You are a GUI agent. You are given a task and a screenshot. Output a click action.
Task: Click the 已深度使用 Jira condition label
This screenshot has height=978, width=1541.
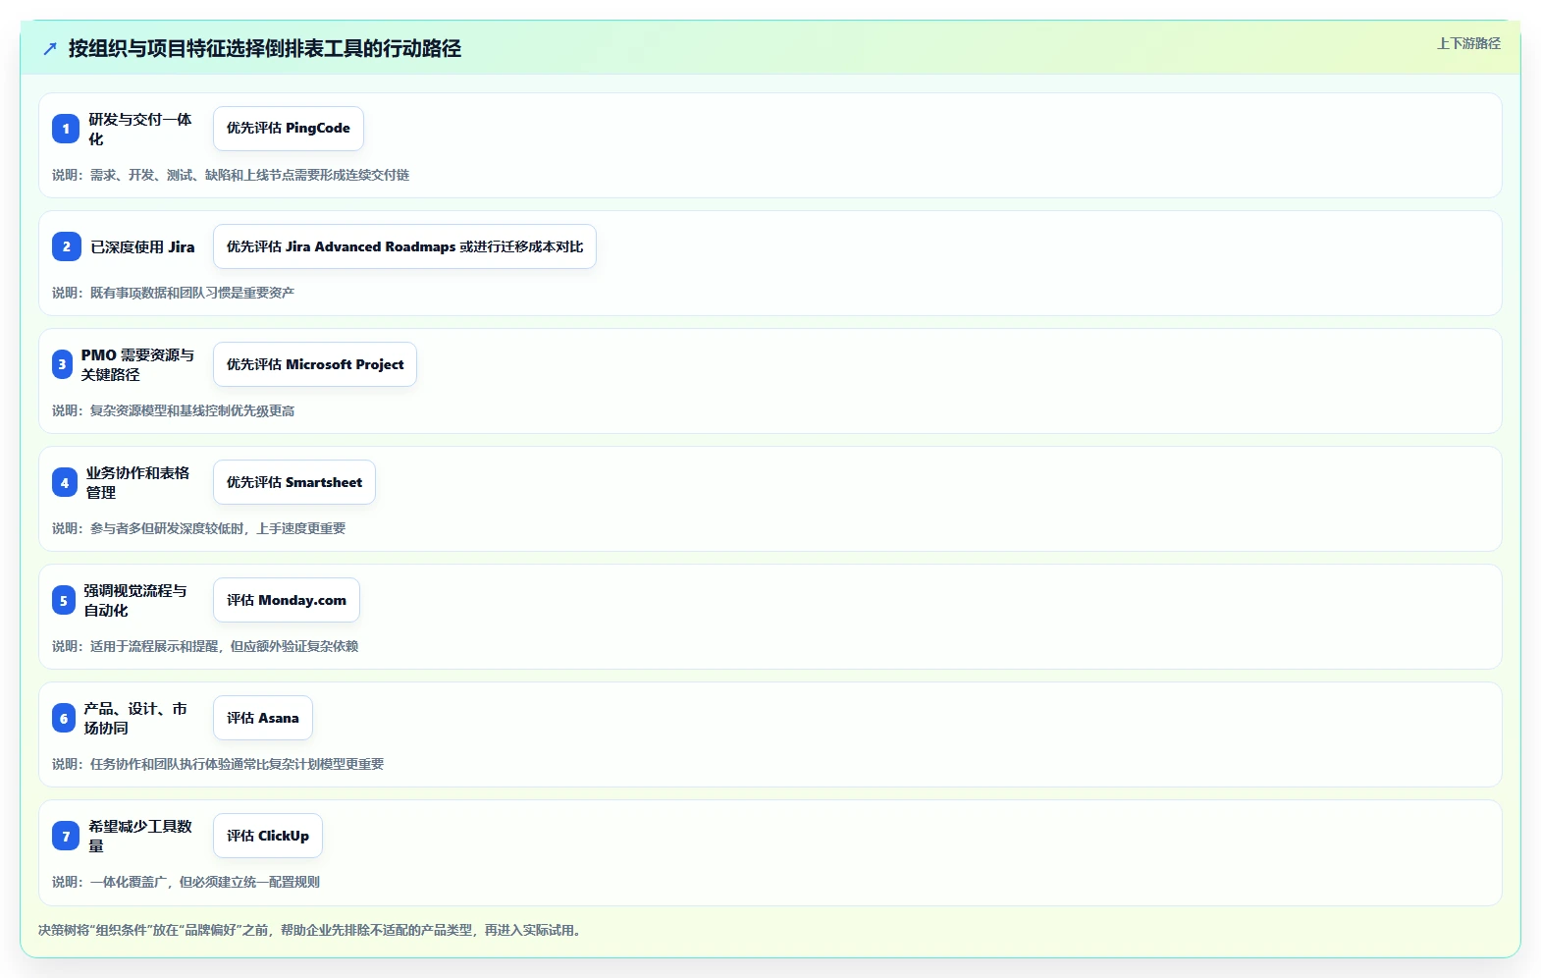pyautogui.click(x=142, y=246)
